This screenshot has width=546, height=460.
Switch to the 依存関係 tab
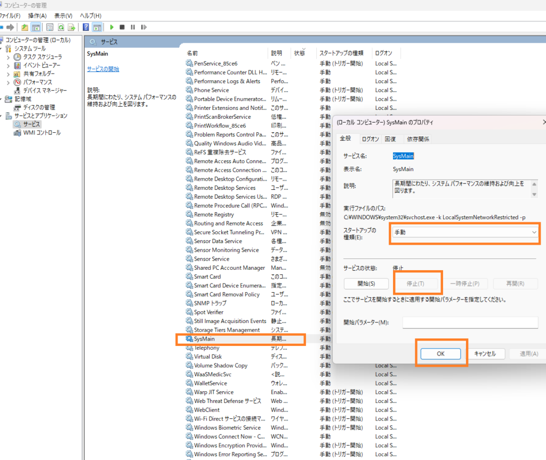click(x=418, y=139)
